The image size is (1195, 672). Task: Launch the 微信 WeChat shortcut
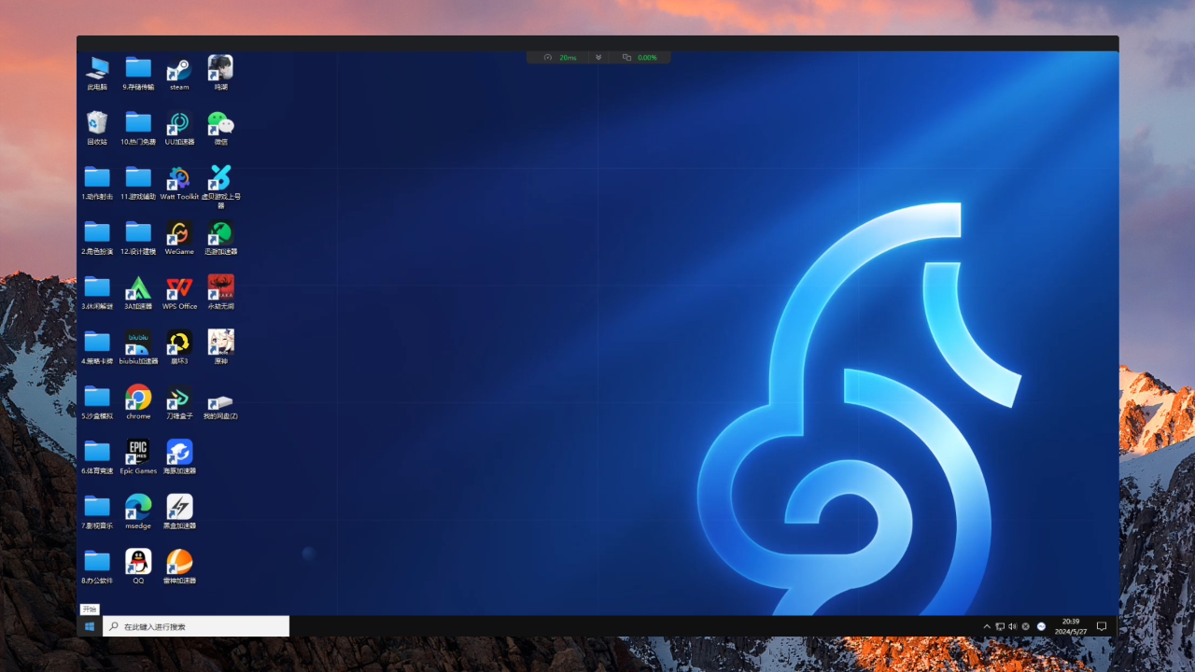click(x=220, y=128)
